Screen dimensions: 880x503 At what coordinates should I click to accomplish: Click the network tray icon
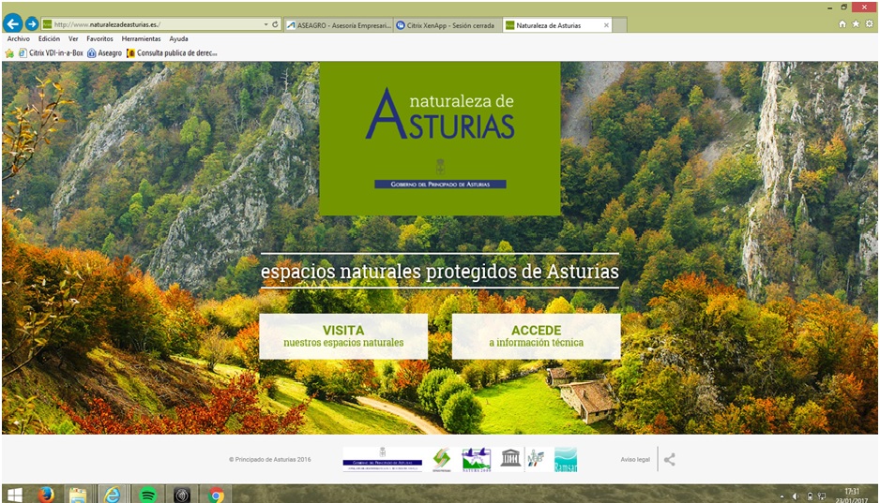pos(822,496)
